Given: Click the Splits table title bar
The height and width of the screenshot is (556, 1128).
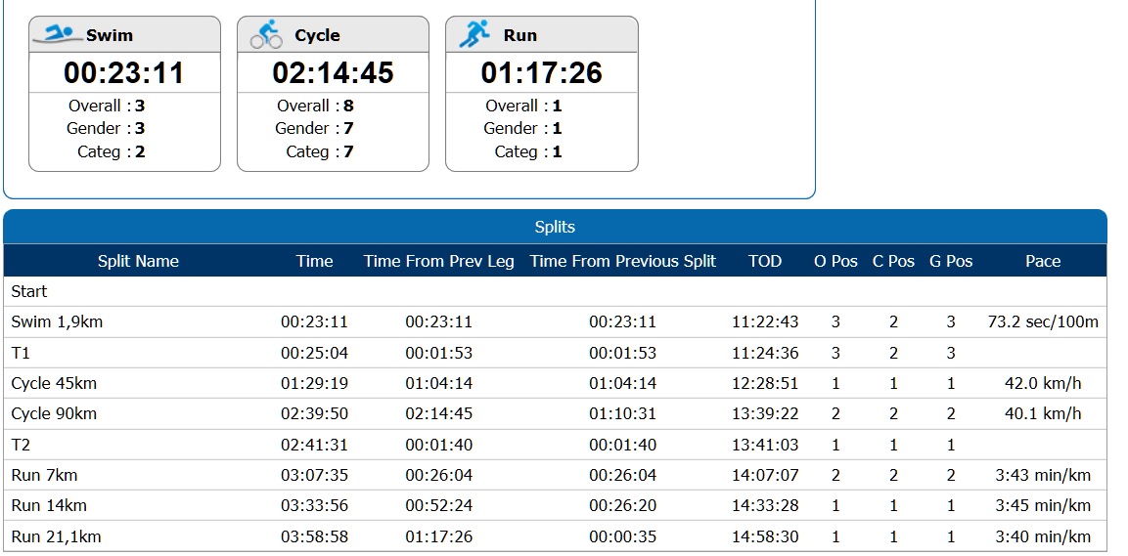Looking at the screenshot, I should (x=555, y=227).
